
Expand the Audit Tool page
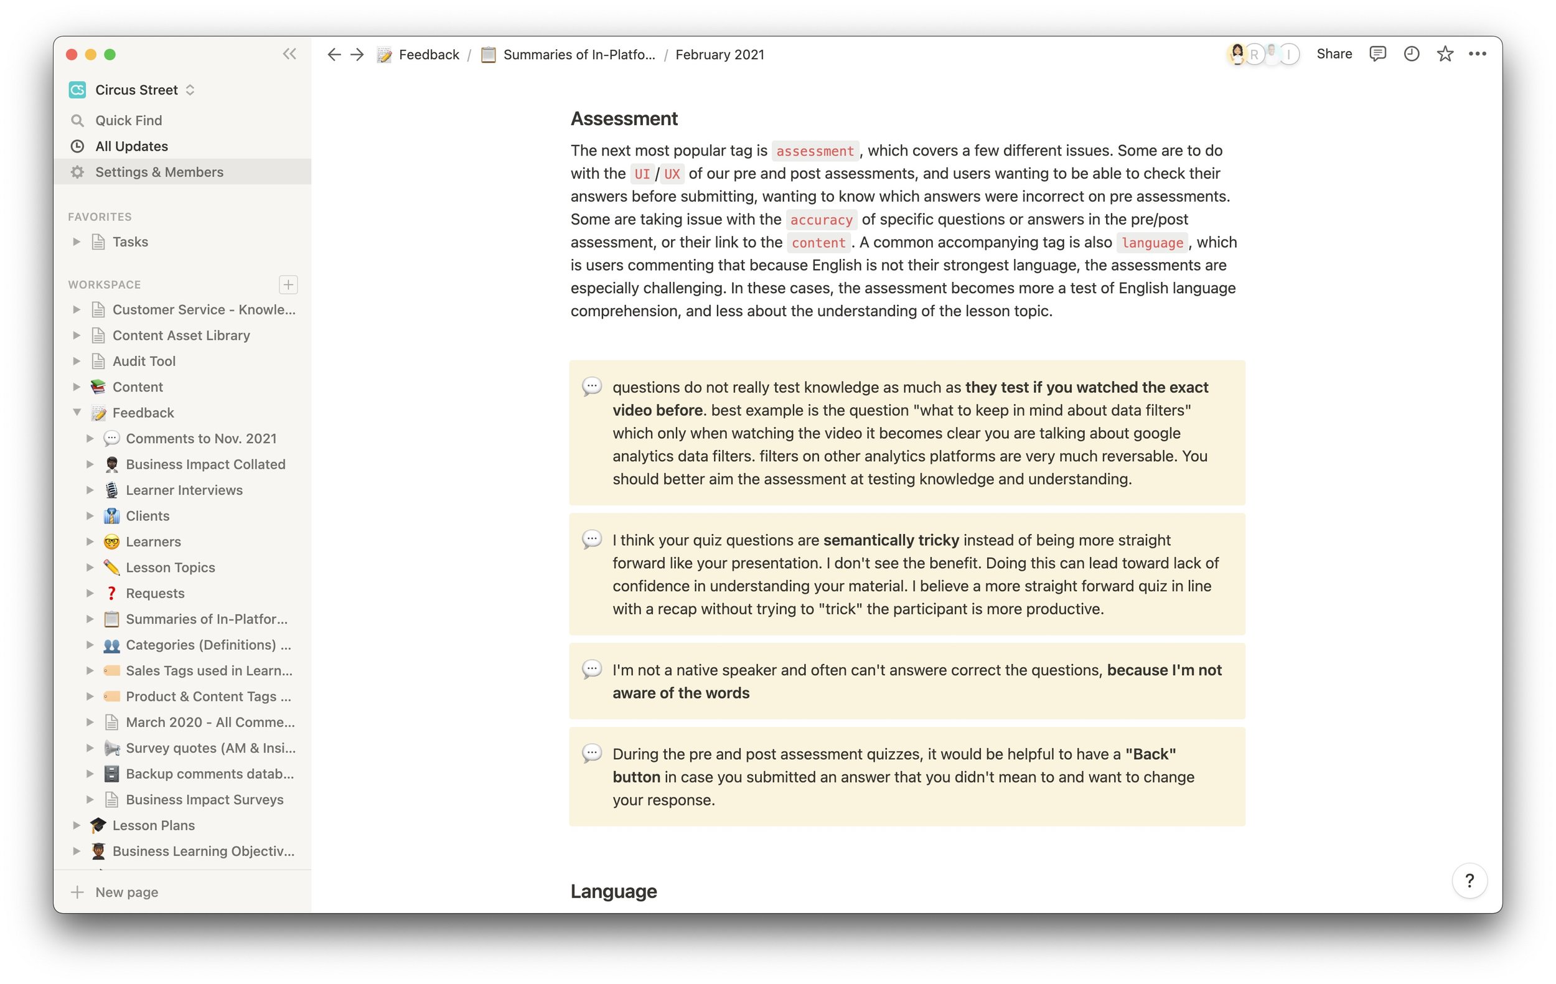click(x=77, y=361)
